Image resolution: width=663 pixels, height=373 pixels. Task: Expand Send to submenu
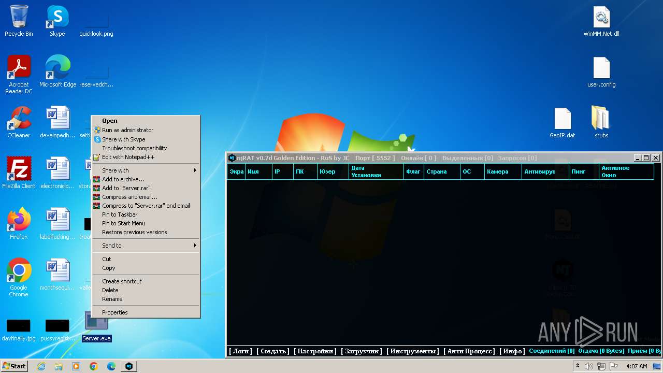pyautogui.click(x=146, y=246)
